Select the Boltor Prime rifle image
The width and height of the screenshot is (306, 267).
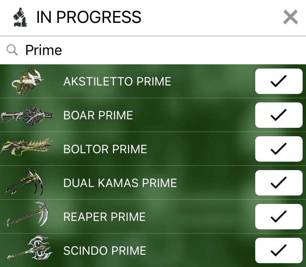(x=26, y=149)
